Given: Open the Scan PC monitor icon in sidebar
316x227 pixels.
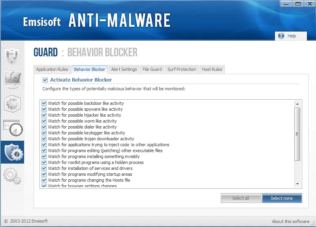Looking at the screenshot, I should coord(12,80).
